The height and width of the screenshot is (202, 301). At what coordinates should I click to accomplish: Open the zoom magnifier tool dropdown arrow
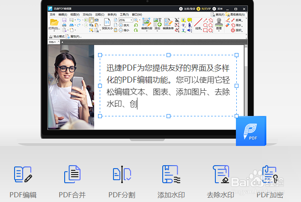tap(140, 20)
